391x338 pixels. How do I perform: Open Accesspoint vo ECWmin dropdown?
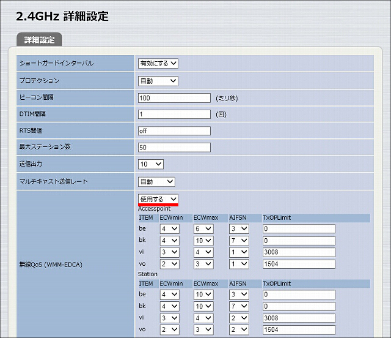tap(170, 265)
